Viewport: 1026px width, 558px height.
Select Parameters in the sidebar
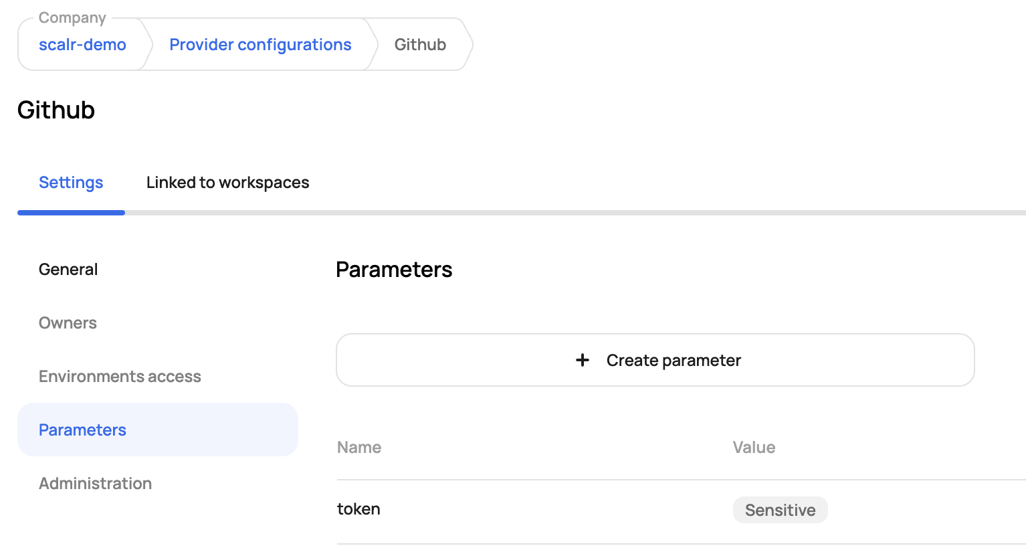pos(158,430)
